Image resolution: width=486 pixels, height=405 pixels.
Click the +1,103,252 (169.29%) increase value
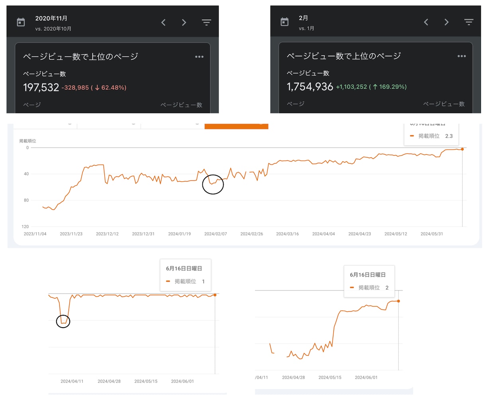click(x=371, y=87)
